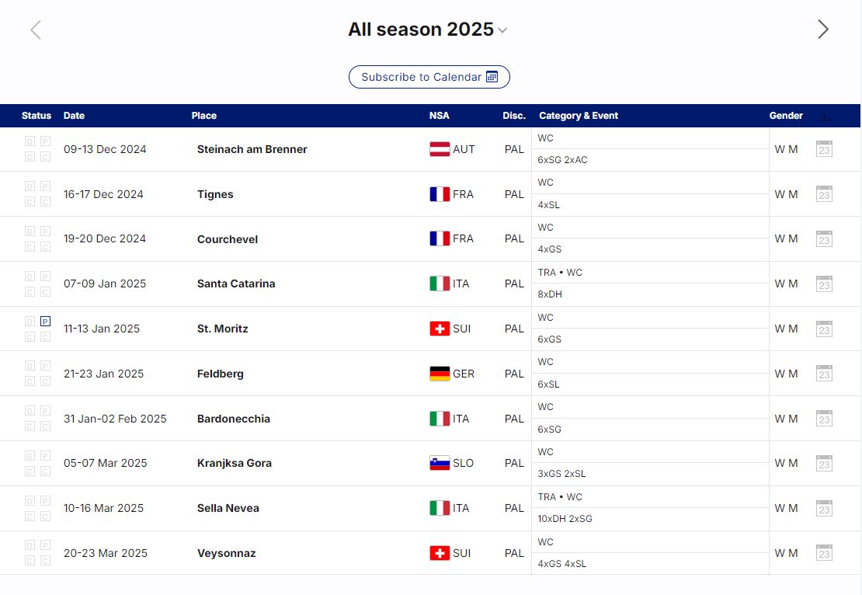Click calendar icon for St. Moritz row
Viewport: 862px width, 595px height.
[824, 329]
